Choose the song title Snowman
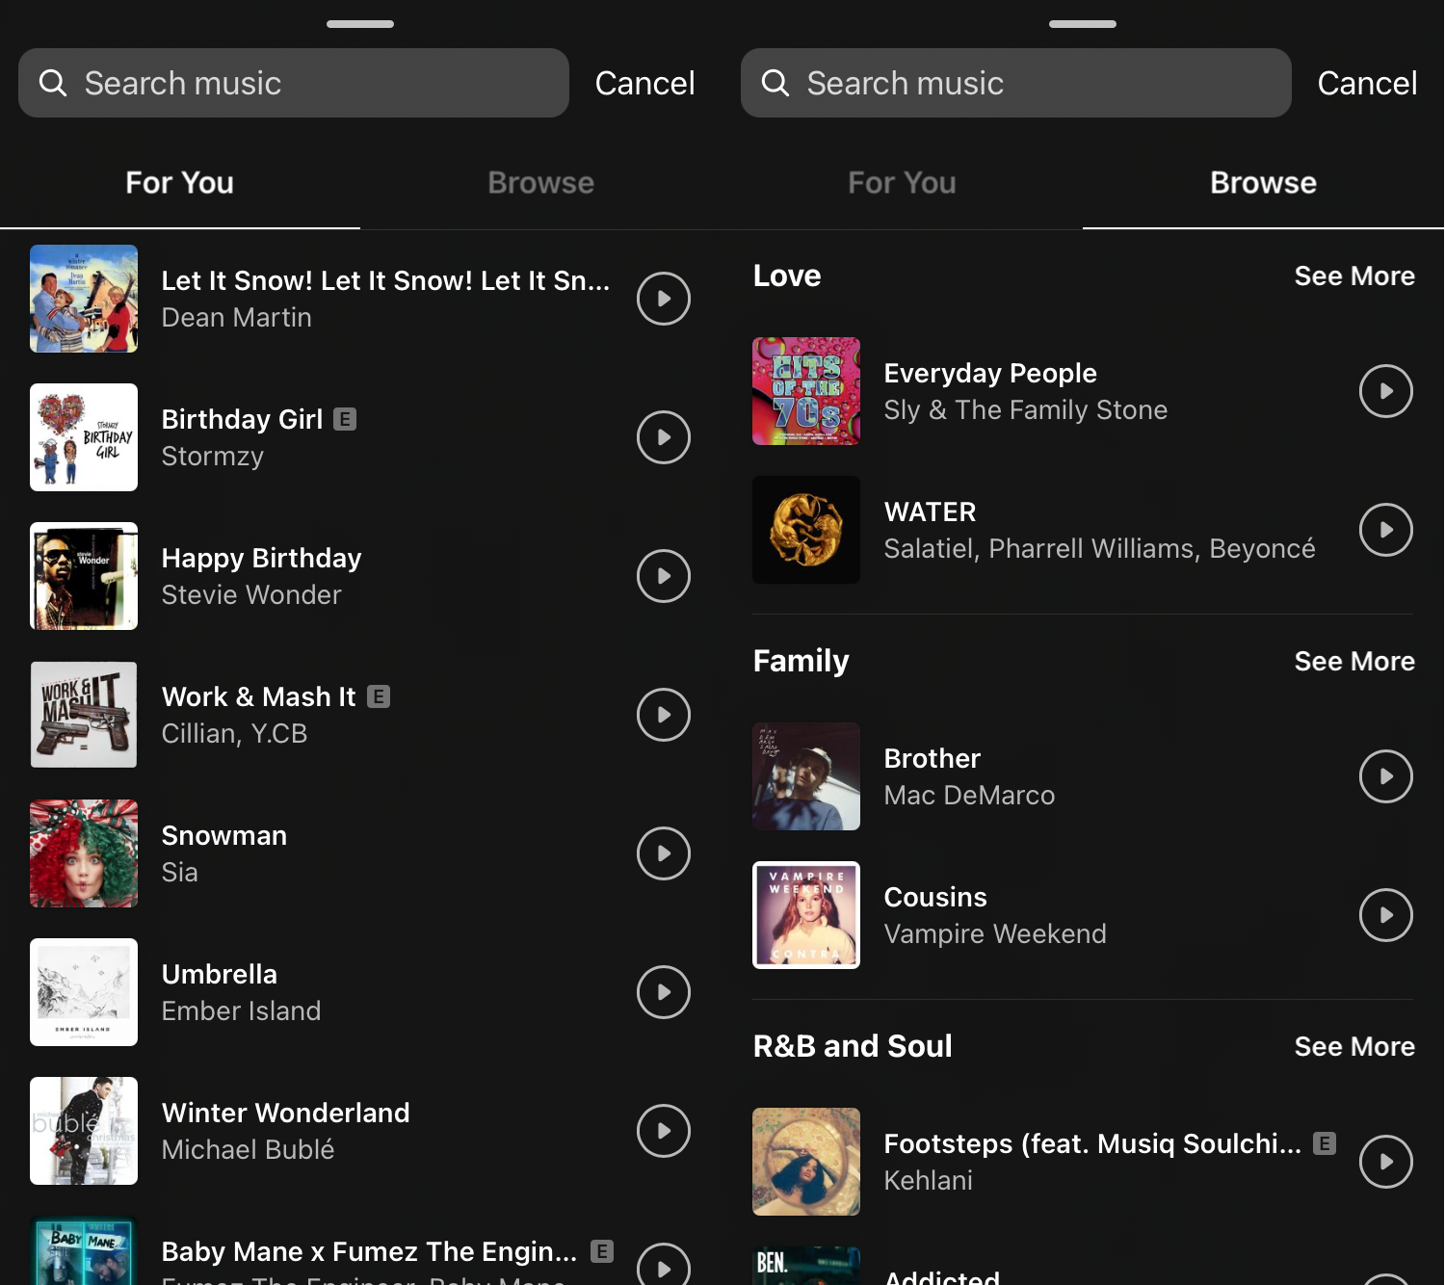Image resolution: width=1445 pixels, height=1285 pixels. [223, 836]
